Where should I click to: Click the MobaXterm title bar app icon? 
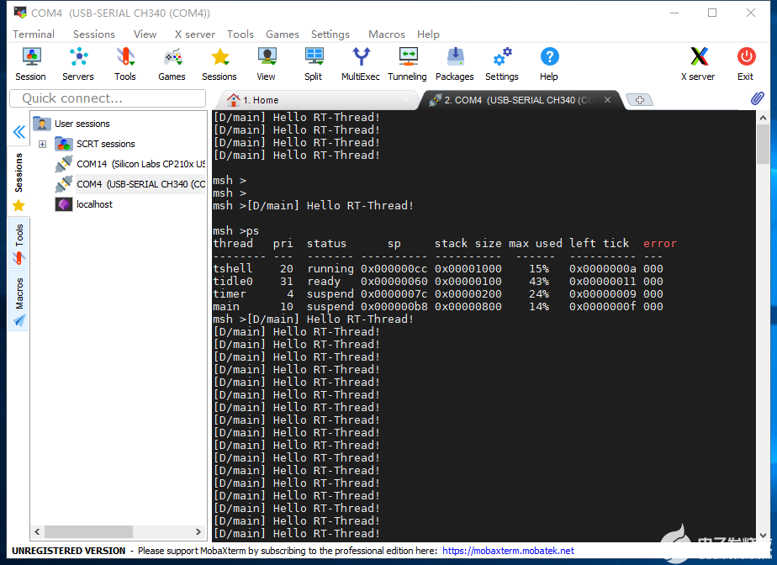coord(20,13)
